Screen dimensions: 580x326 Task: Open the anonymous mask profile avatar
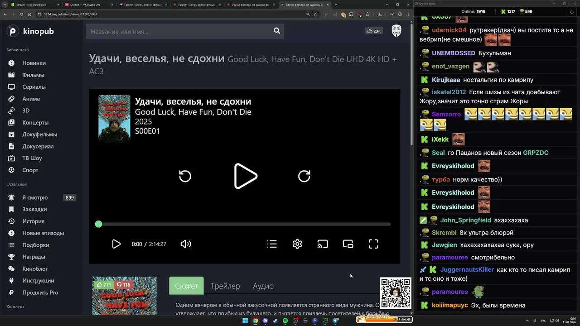point(396,31)
